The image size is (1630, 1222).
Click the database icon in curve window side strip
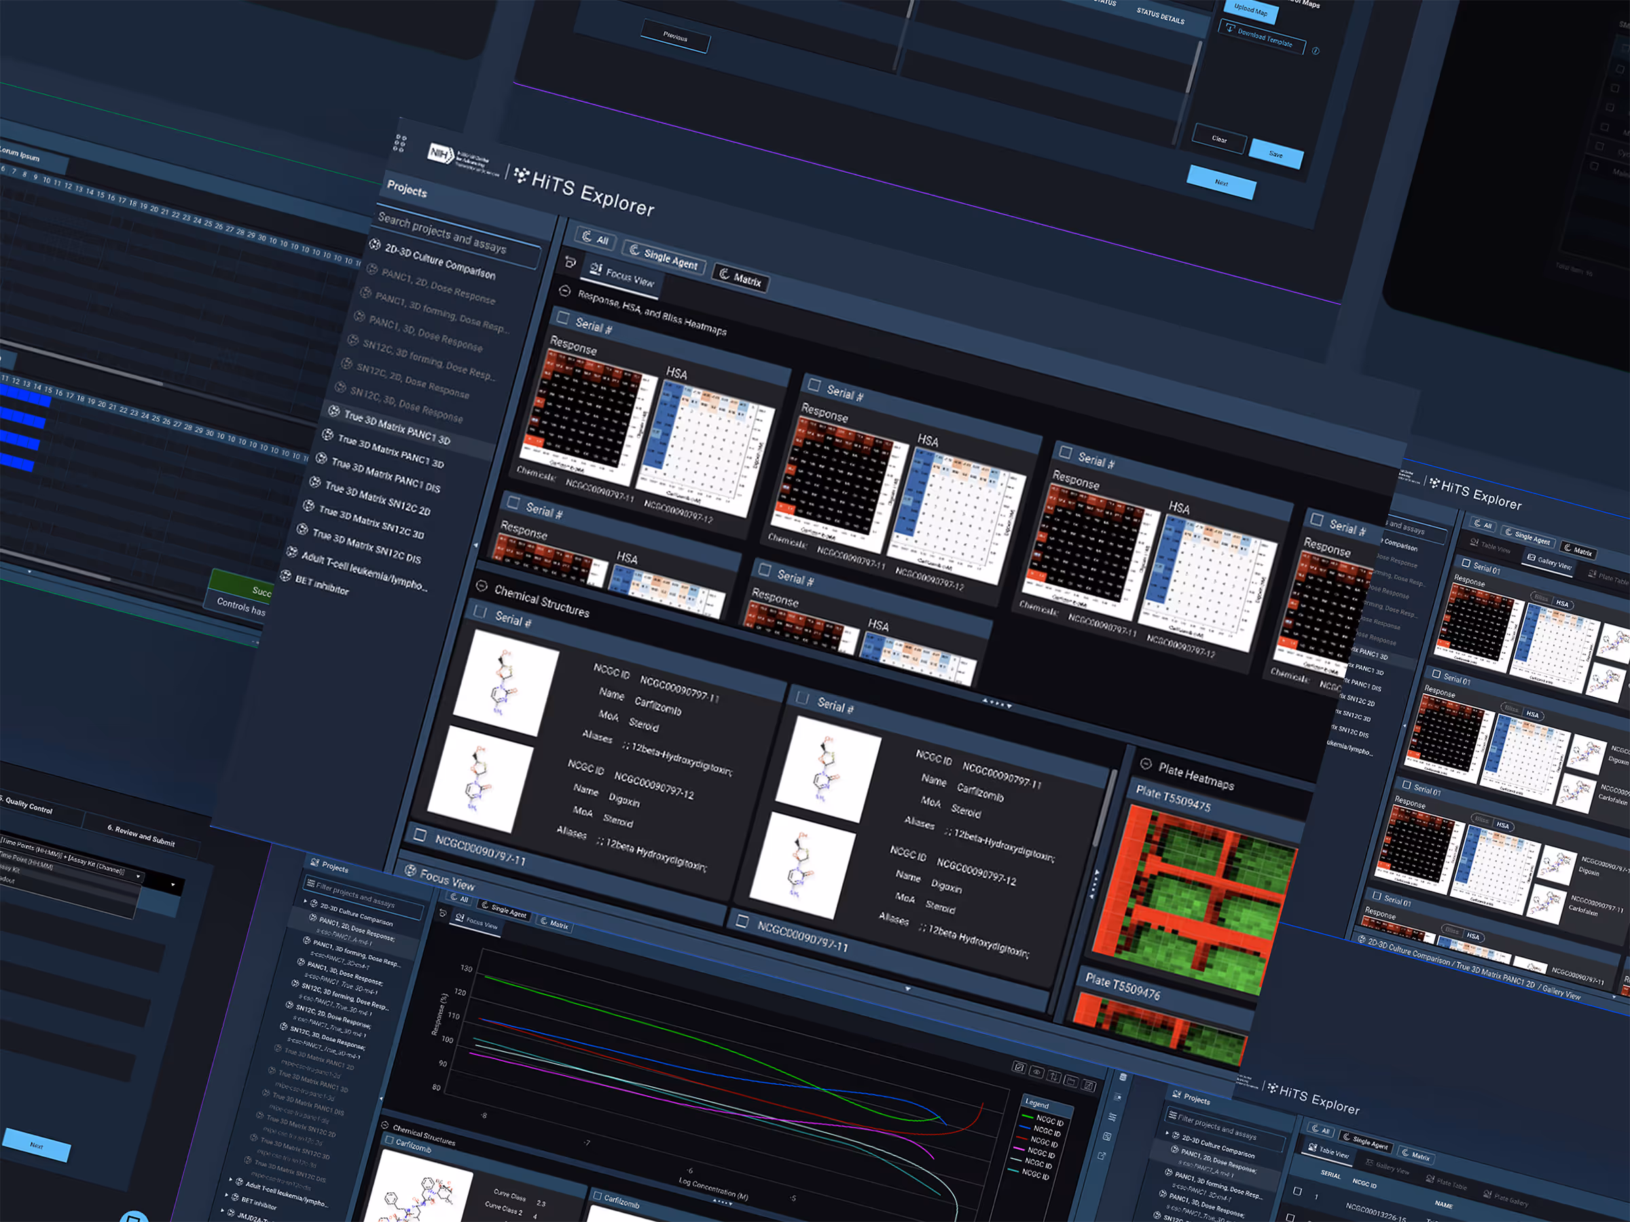[1123, 1077]
